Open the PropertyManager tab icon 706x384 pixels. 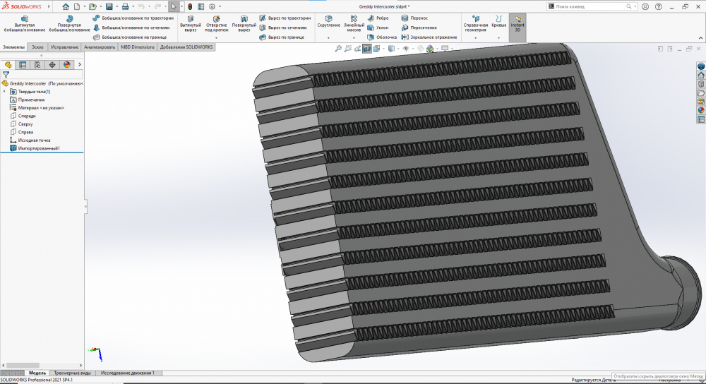22,64
